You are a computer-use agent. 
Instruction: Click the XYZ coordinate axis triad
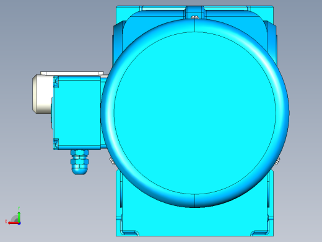coord(13,216)
